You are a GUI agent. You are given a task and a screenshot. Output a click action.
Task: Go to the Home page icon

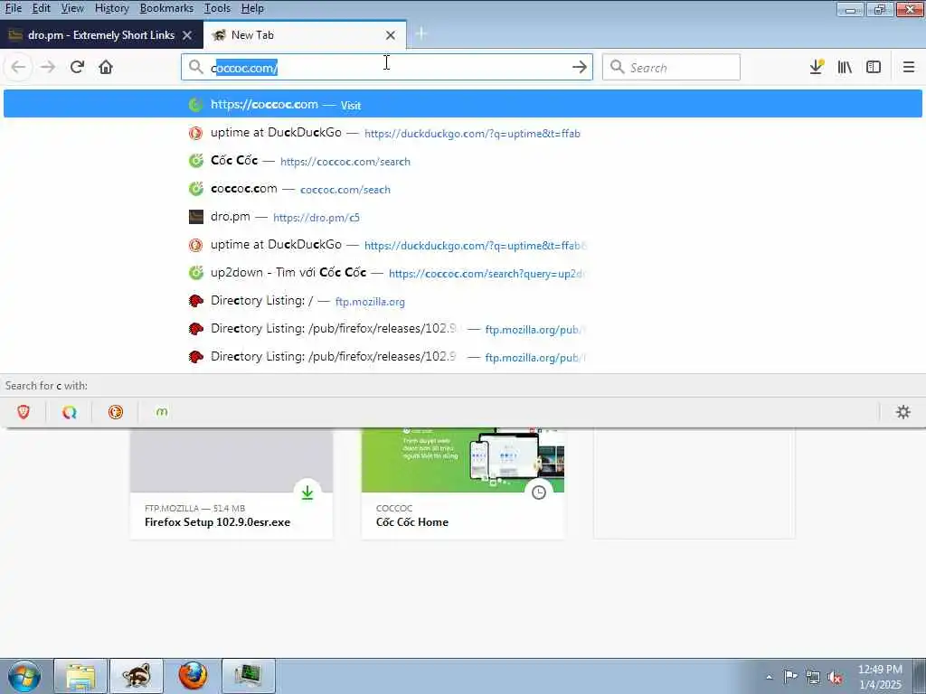click(x=106, y=67)
